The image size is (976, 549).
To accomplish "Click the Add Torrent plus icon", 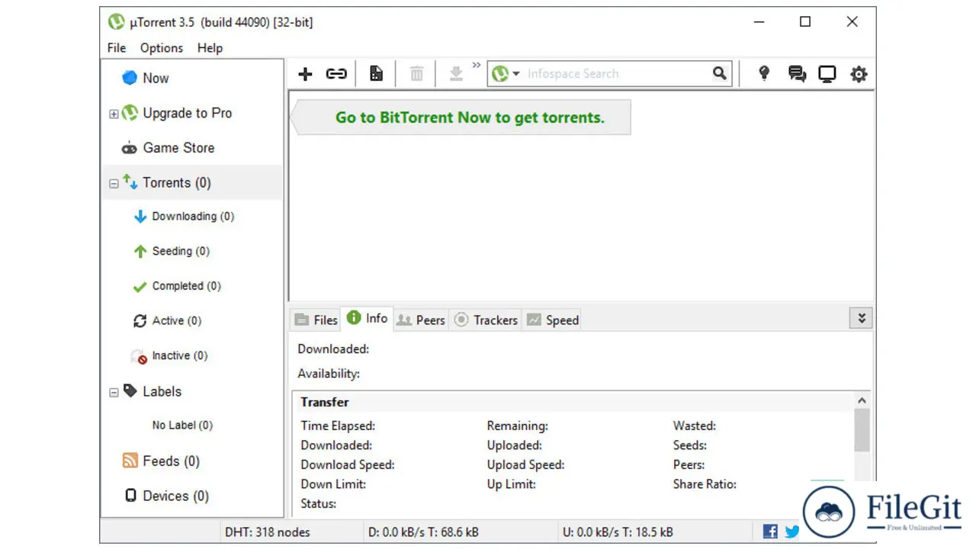I will (305, 74).
